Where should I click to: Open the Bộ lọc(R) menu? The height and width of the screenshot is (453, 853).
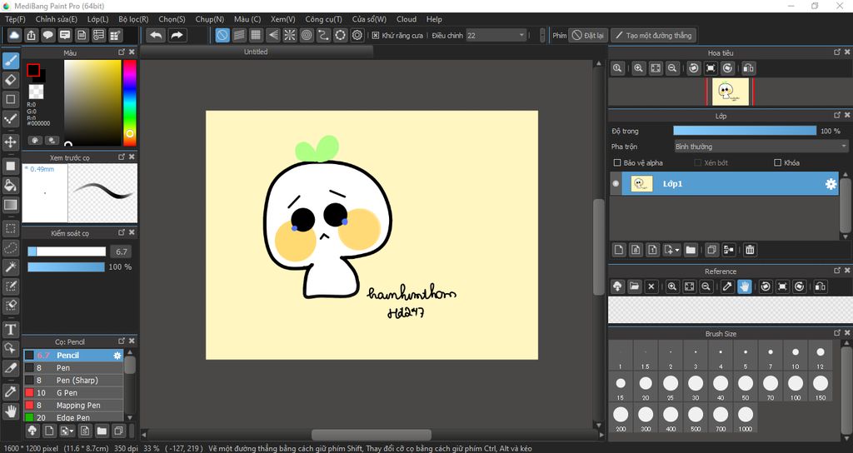134,19
